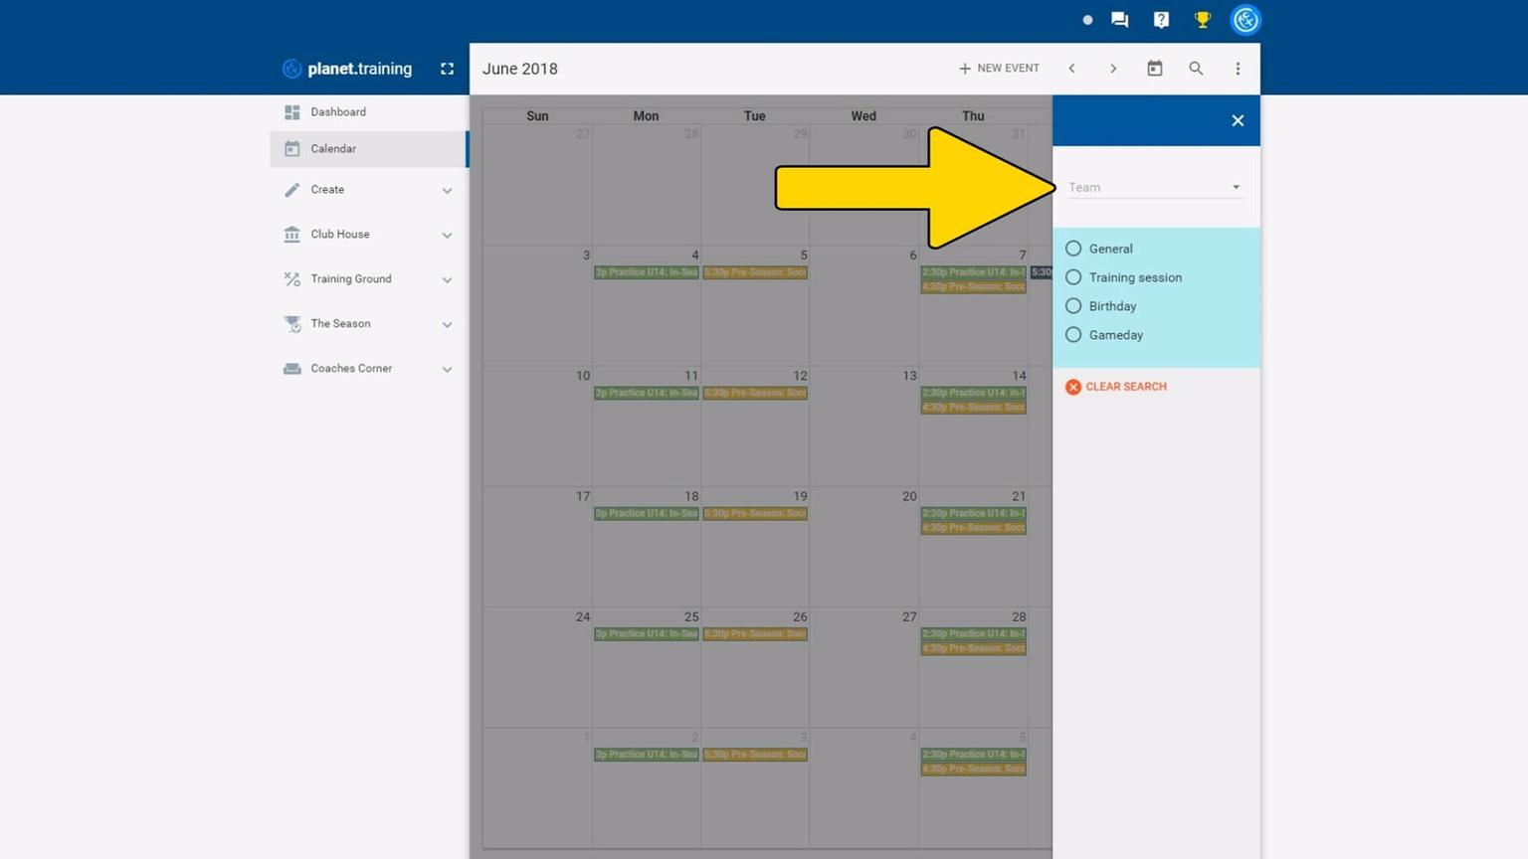Screen dimensions: 1528x859
Task: Click the search magnifier icon in calendar toolbar
Action: click(x=1196, y=69)
